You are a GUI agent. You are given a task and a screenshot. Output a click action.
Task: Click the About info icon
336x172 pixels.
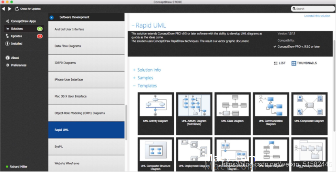[x=8, y=57]
